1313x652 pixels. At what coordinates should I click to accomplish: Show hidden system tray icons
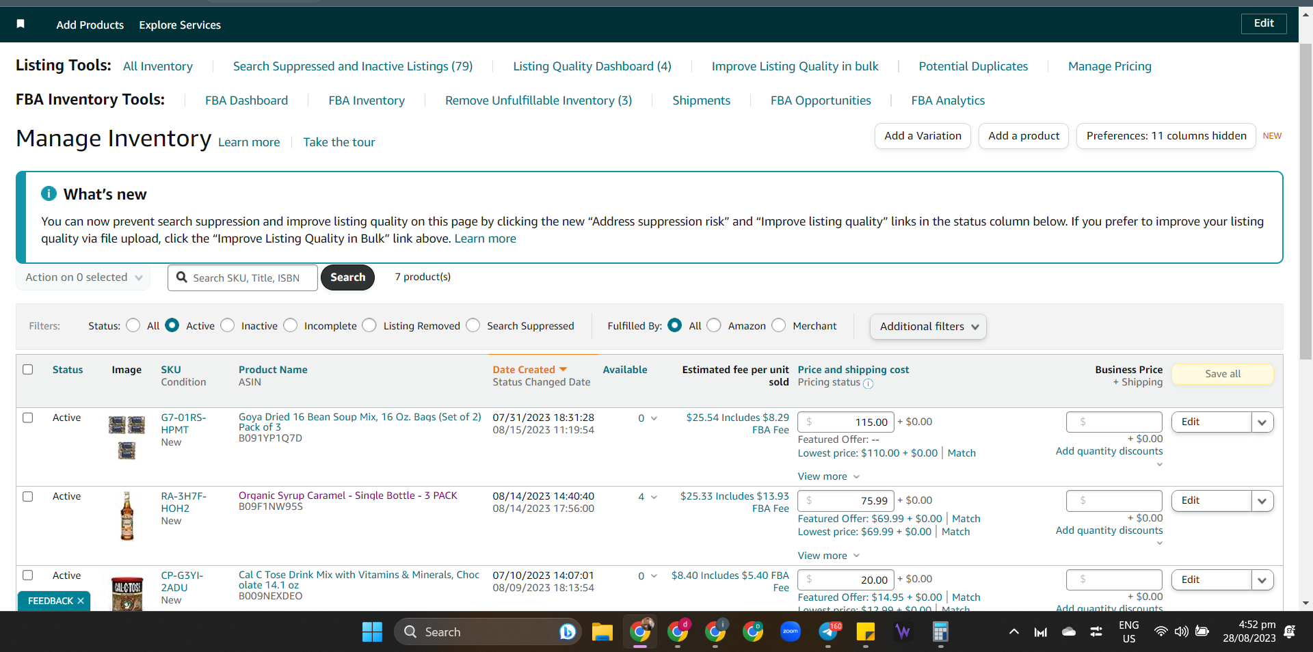(x=1014, y=631)
